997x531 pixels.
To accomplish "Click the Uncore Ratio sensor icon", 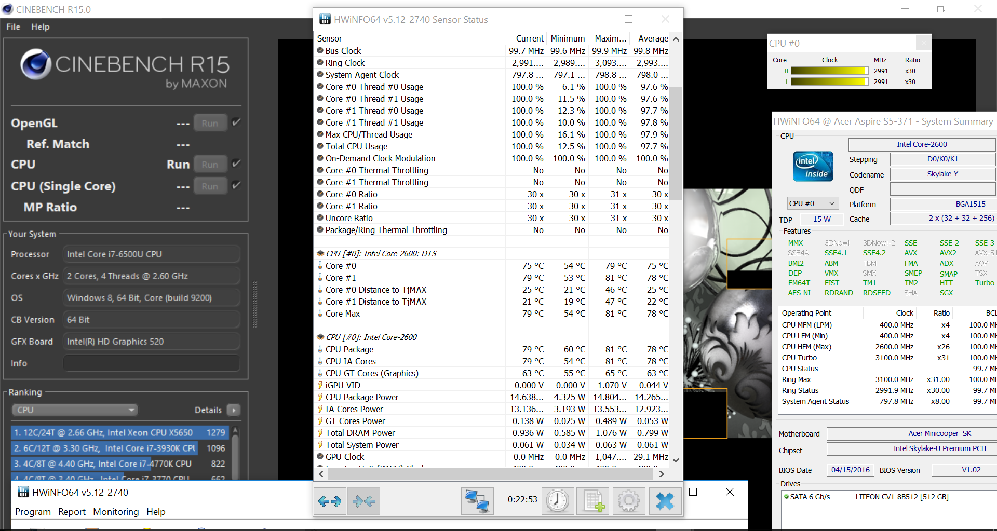I will click(320, 217).
